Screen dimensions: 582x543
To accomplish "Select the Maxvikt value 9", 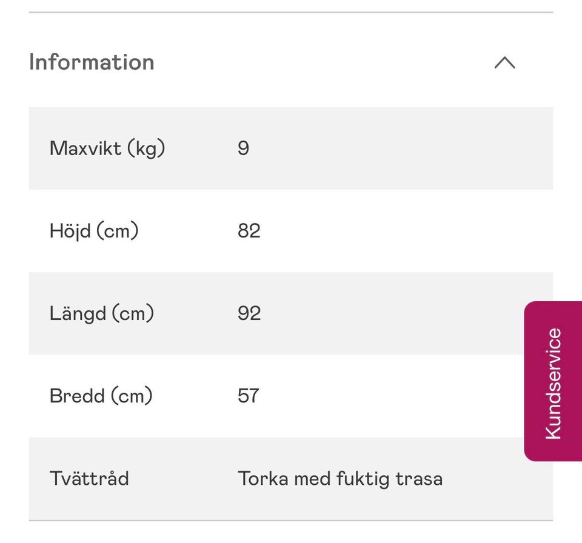I will click(x=243, y=148).
